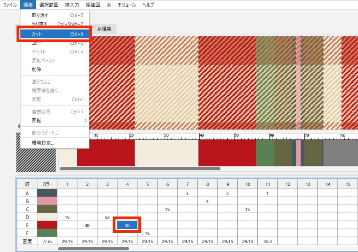Screen dimensions: 358x252
Task: Expand the 回転 submenu arrow
Action: coord(85,120)
